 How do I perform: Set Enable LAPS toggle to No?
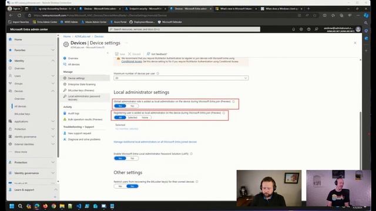pyautogui.click(x=132, y=158)
